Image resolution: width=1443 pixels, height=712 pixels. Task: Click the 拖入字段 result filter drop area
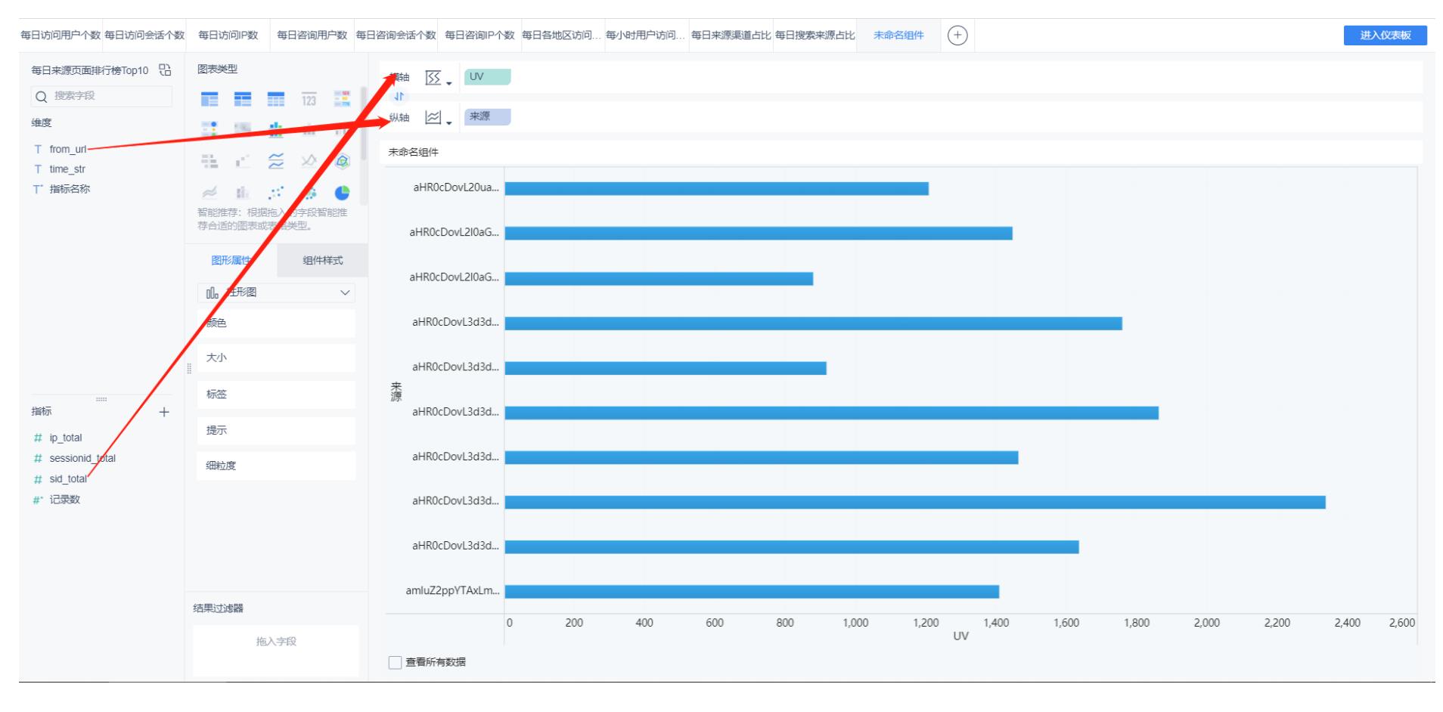coord(276,650)
